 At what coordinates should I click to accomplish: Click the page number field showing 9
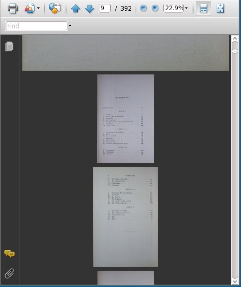[105, 8]
